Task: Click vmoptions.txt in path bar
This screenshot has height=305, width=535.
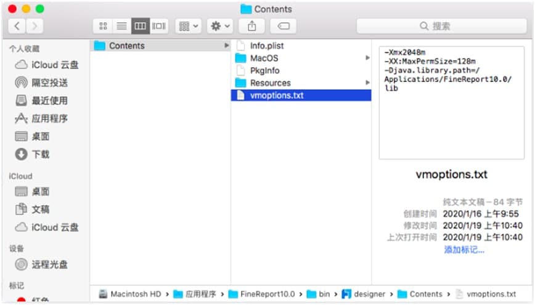Action: (x=486, y=294)
